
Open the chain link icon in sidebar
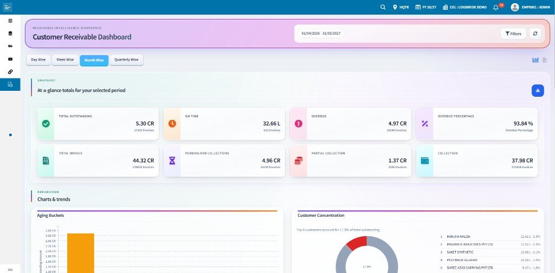pyautogui.click(x=10, y=72)
